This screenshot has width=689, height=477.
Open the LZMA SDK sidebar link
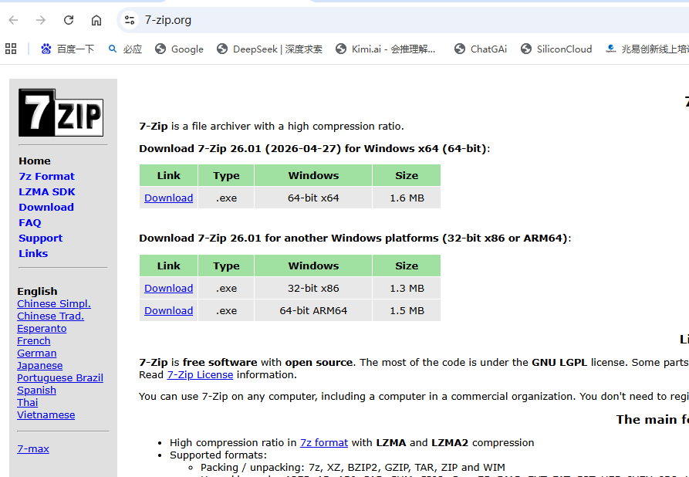[x=46, y=191]
